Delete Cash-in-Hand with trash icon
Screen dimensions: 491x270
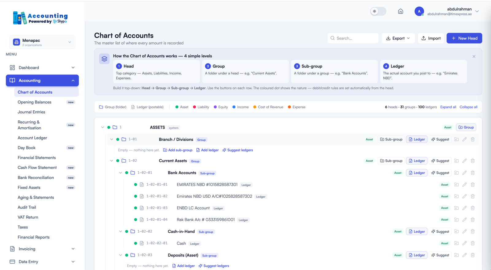[473, 232]
